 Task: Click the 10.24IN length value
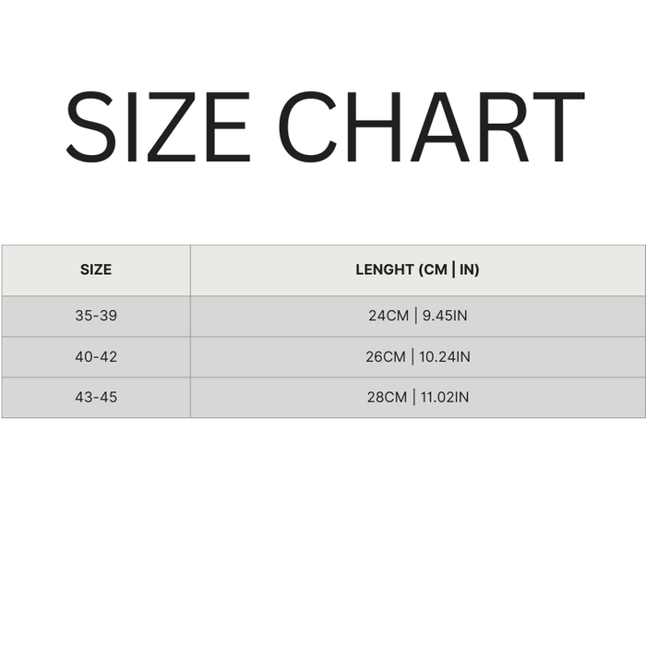point(447,357)
